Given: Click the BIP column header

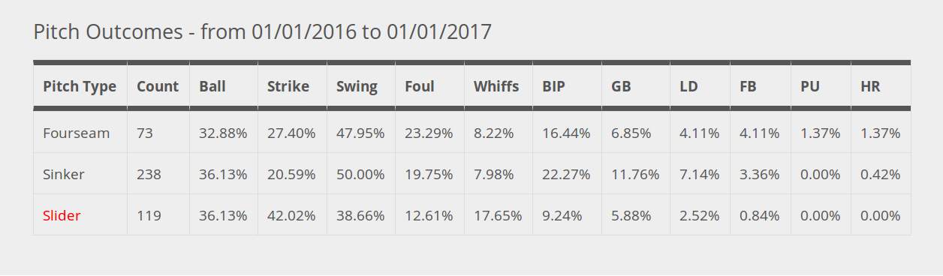Looking at the screenshot, I should [x=553, y=86].
